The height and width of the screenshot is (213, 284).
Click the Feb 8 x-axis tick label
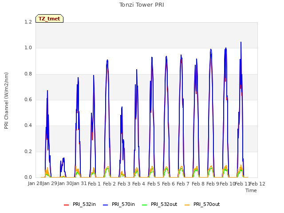click(x=198, y=184)
